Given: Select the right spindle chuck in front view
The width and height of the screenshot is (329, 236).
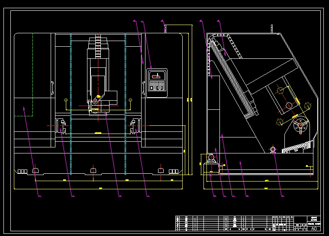Looking at the screenshot, I should tap(135, 126).
